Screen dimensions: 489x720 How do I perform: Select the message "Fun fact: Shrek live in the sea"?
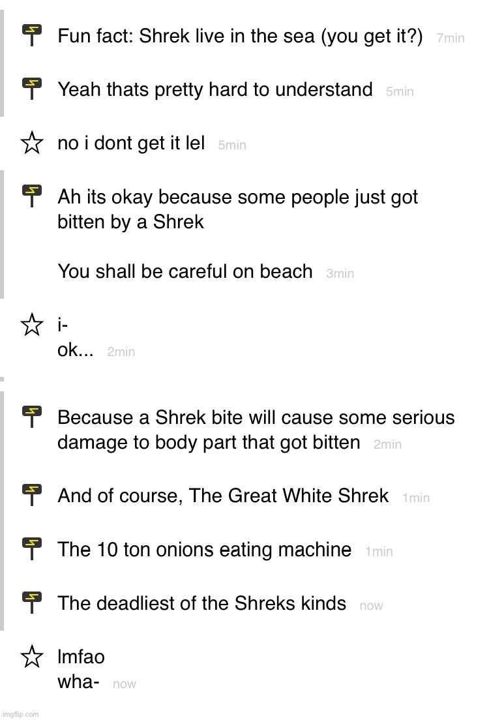coord(240,36)
